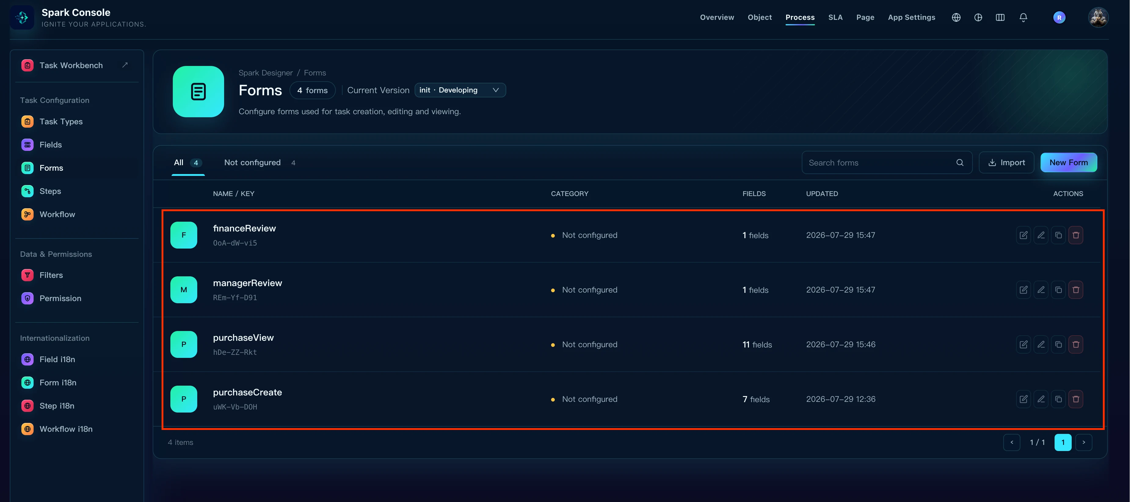Rename purchaseCreate form with pencil icon
Image resolution: width=1130 pixels, height=502 pixels.
point(1041,399)
